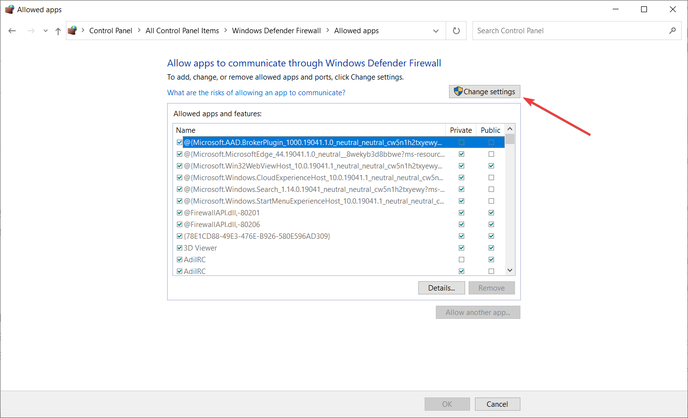This screenshot has height=418, width=688.
Task: Cancel the Allowed apps dialog
Action: coord(497,404)
